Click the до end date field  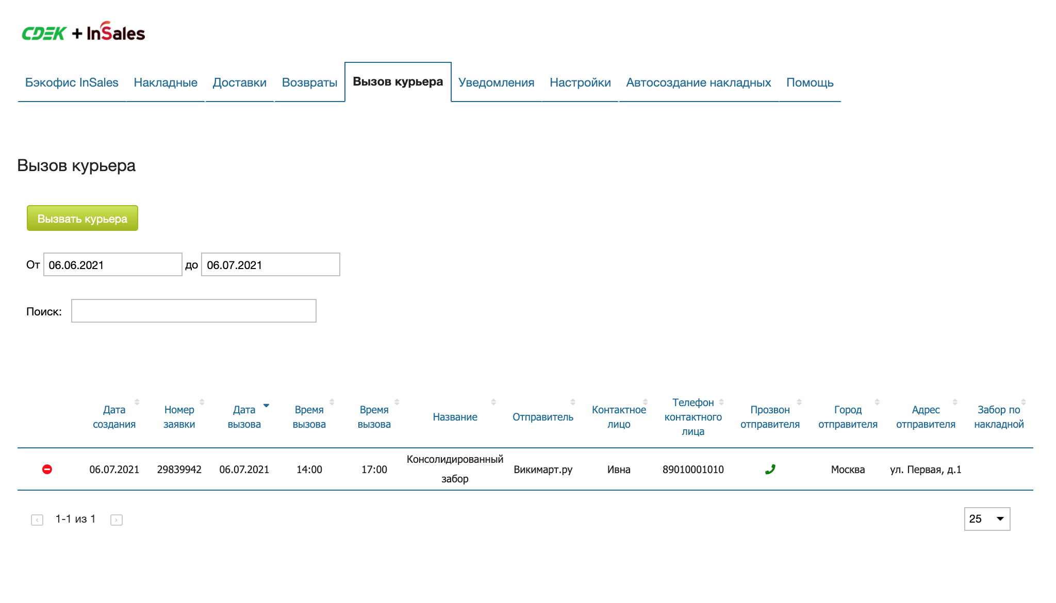(x=271, y=264)
